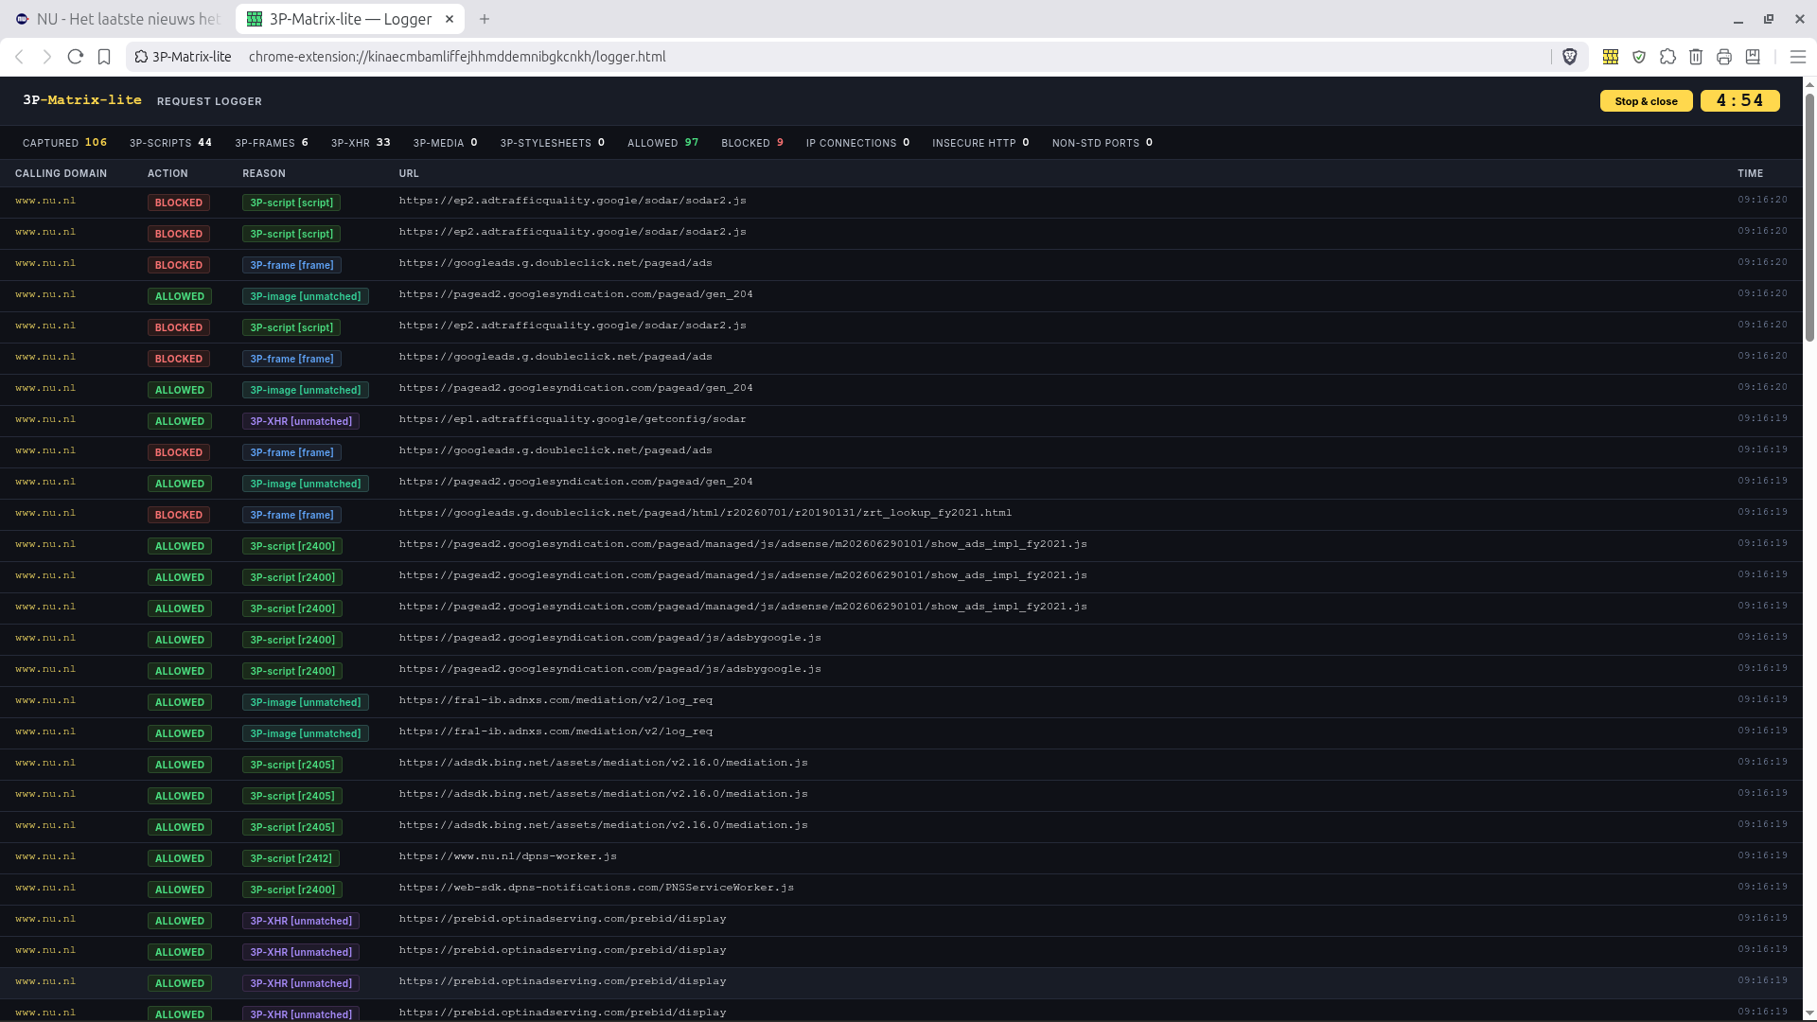Viewport: 1817px width, 1022px height.
Task: Click ALLOWED badge on PNSServiceWorker.js row
Action: coord(180,890)
